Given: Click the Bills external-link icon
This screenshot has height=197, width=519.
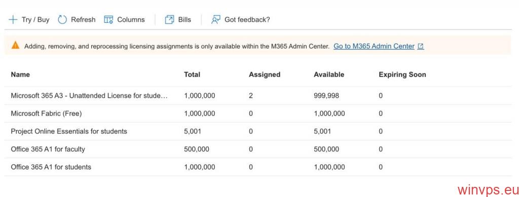Looking at the screenshot, I should pos(169,20).
